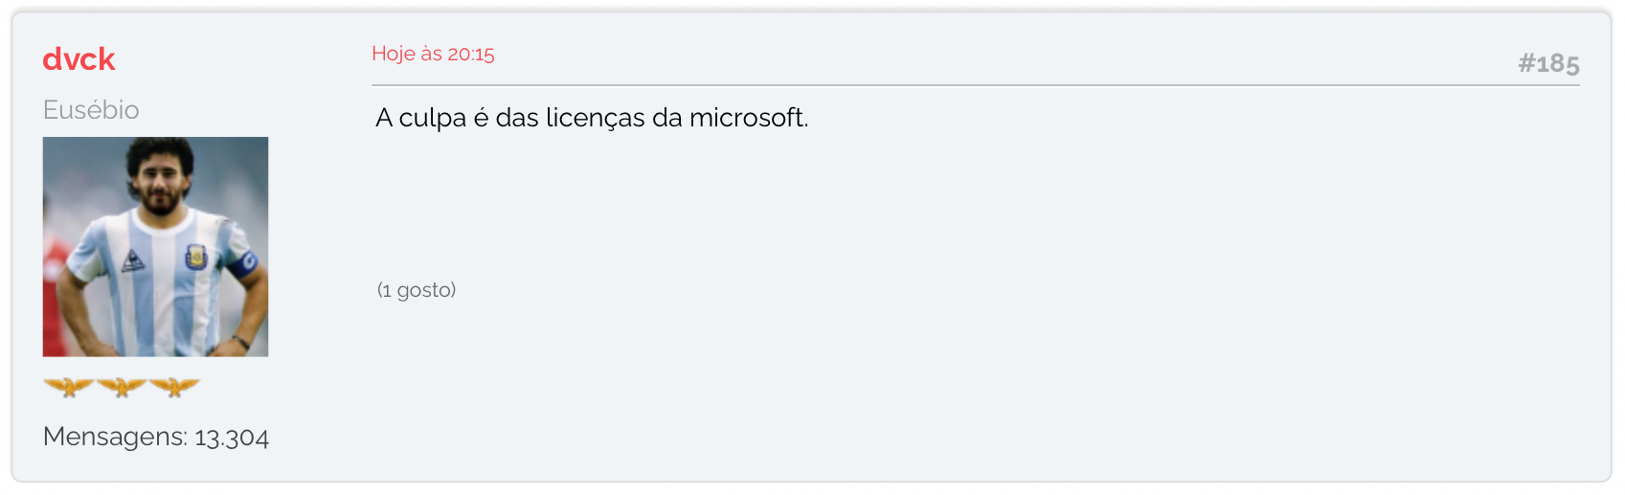Click the middle golden eagle rank badge

(x=122, y=387)
